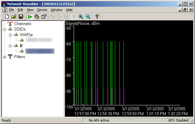
Task: Click the auto-configure gears icon
Action: [x=37, y=17]
